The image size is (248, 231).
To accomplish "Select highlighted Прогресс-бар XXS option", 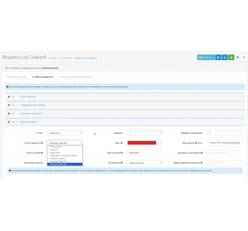I will pyautogui.click(x=65, y=164).
